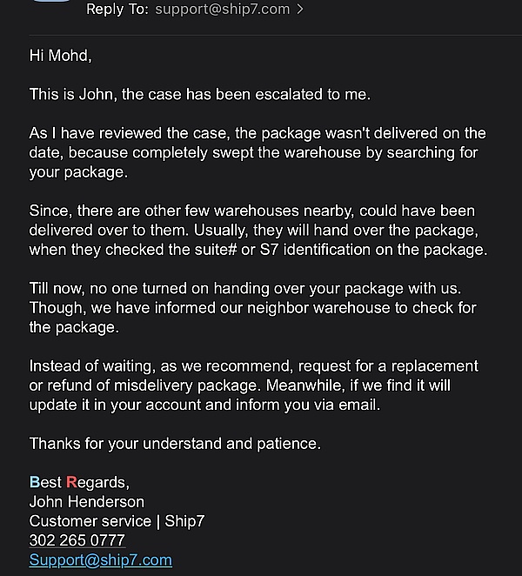Open the Support@ship7.com signature email link

101,560
